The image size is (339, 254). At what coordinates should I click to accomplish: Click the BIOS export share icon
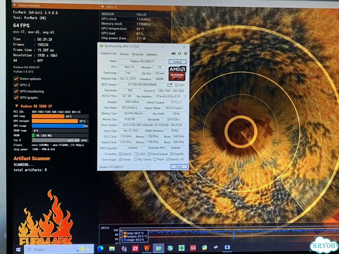coord(170,85)
